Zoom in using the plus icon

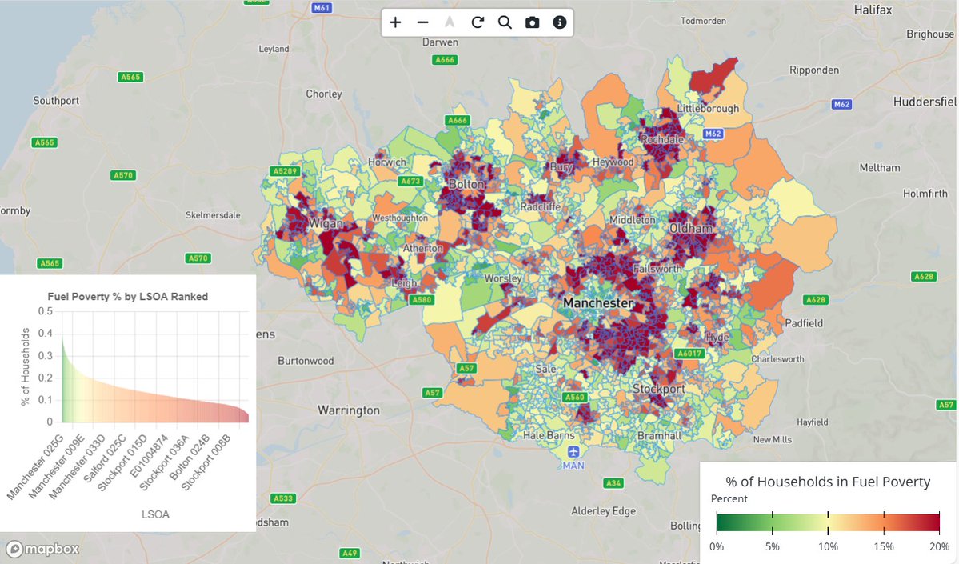click(395, 22)
